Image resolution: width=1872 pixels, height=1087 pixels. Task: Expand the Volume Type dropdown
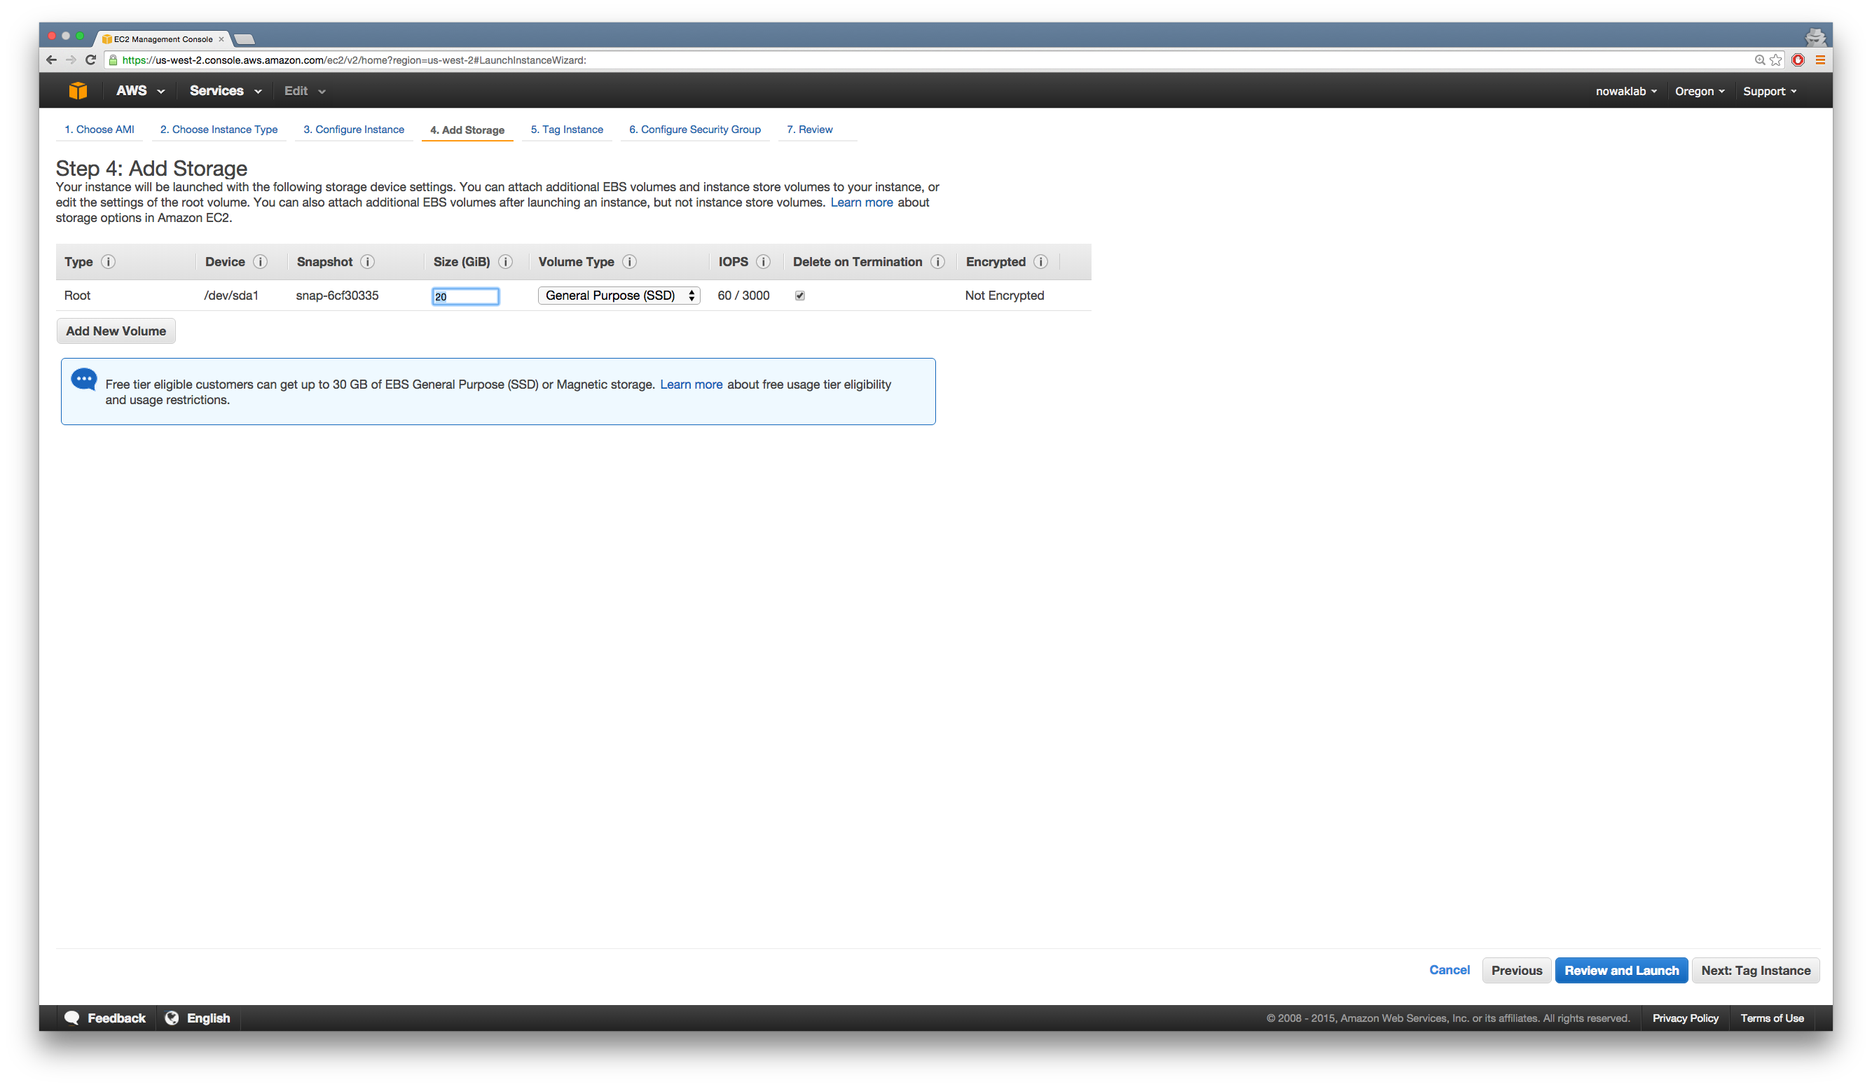click(x=619, y=295)
